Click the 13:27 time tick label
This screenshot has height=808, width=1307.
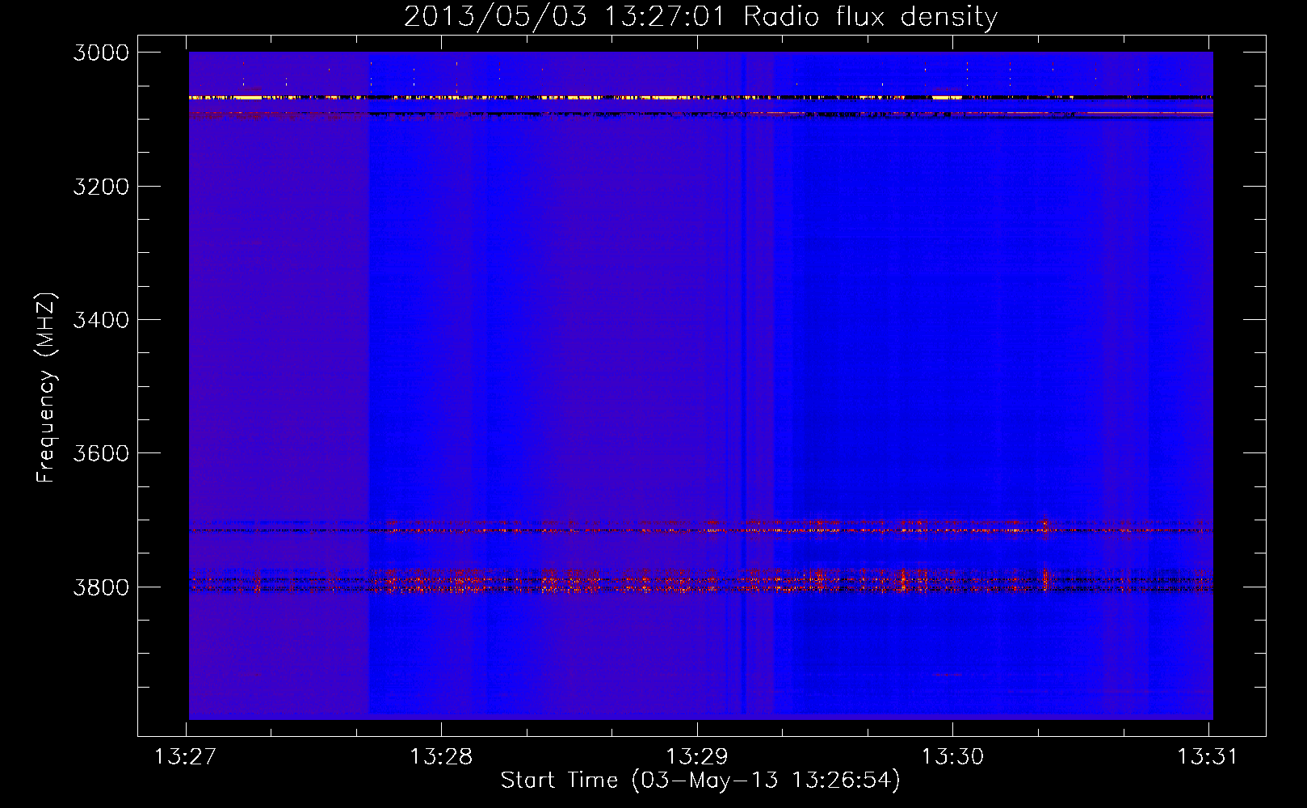[x=186, y=757]
